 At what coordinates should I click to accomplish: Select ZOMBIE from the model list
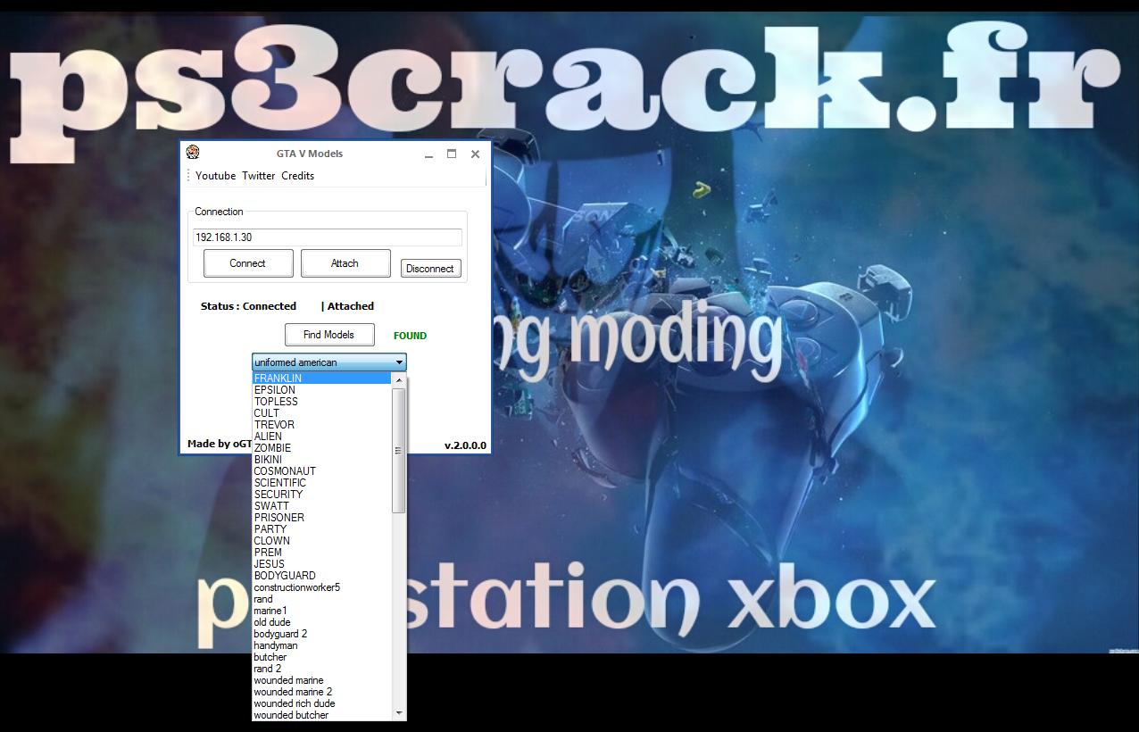[x=322, y=448]
